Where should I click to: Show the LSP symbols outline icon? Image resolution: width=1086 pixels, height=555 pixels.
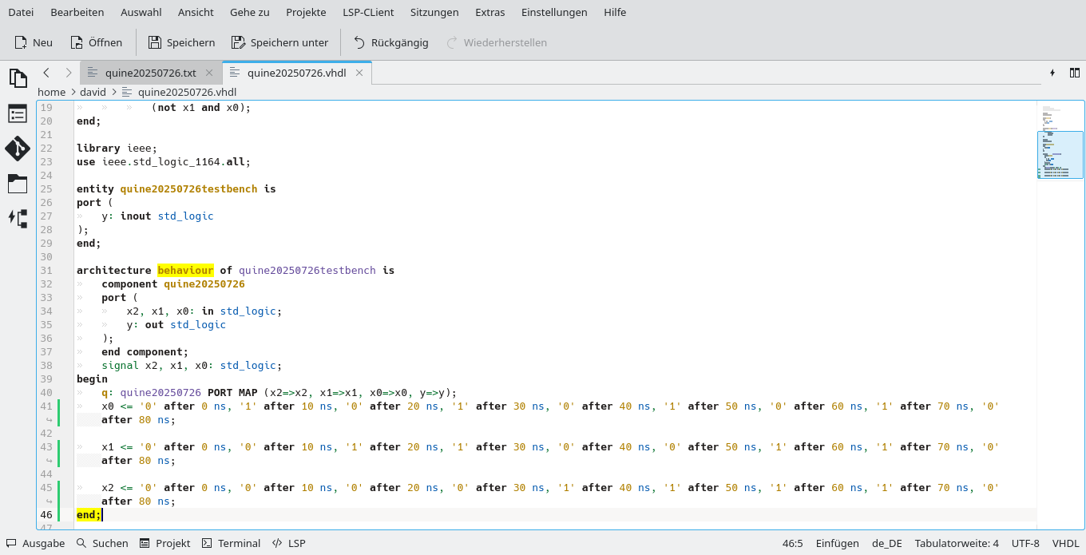pyautogui.click(x=18, y=218)
